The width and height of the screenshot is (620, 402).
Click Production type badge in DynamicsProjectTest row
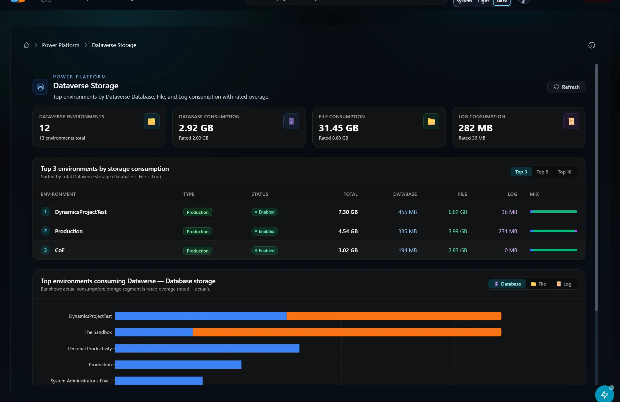point(198,212)
